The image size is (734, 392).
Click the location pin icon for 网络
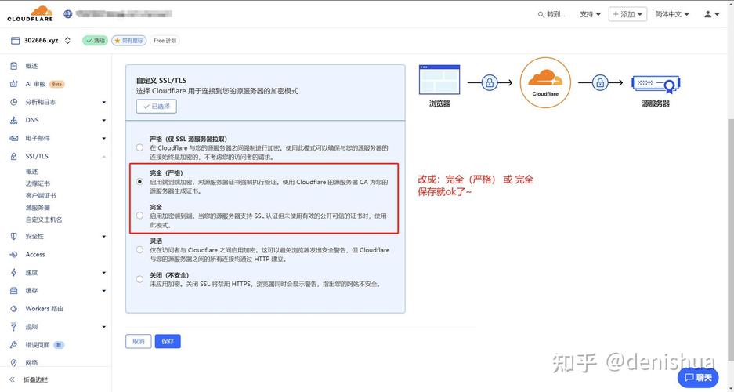(14, 363)
